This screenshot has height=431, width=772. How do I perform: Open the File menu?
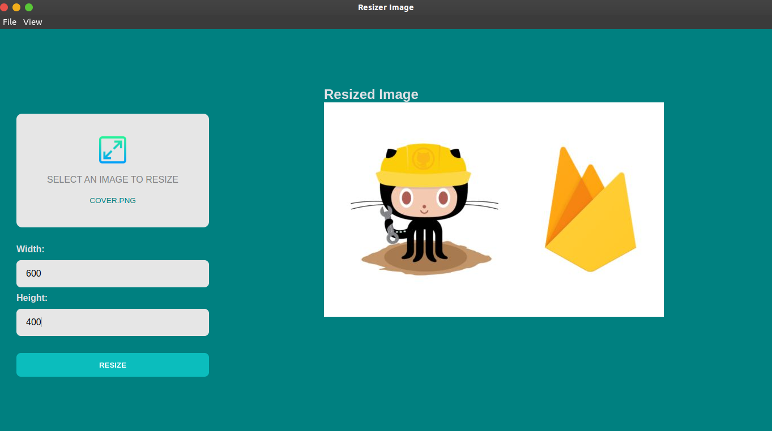pos(10,22)
